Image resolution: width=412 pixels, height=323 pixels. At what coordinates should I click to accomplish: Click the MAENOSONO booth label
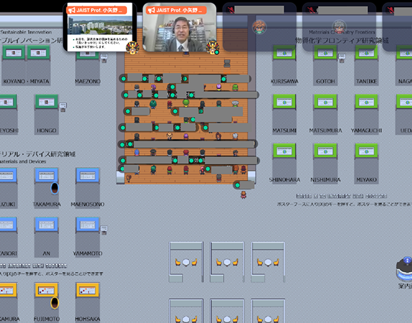click(87, 204)
